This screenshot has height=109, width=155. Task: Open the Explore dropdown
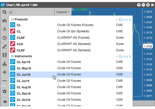pos(63,12)
